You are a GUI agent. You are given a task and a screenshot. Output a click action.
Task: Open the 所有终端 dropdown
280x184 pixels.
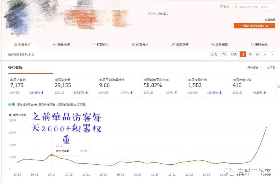coord(255,68)
